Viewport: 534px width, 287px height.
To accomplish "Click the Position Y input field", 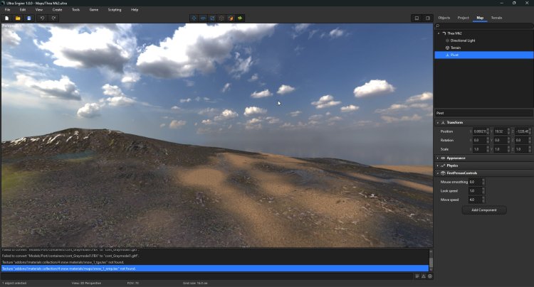I will tap(500, 131).
